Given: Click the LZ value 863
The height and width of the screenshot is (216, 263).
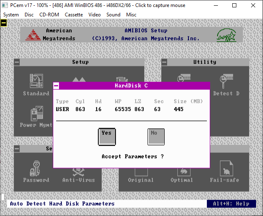Looking at the screenshot, I should (x=139, y=109).
